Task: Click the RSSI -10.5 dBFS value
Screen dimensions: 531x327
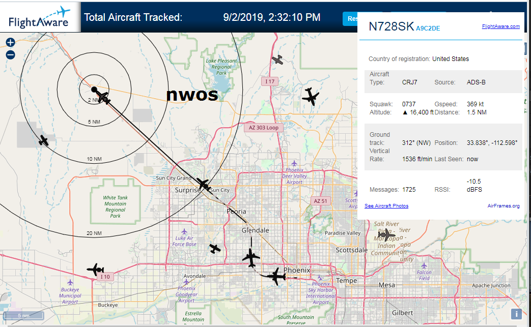Action: tap(474, 186)
